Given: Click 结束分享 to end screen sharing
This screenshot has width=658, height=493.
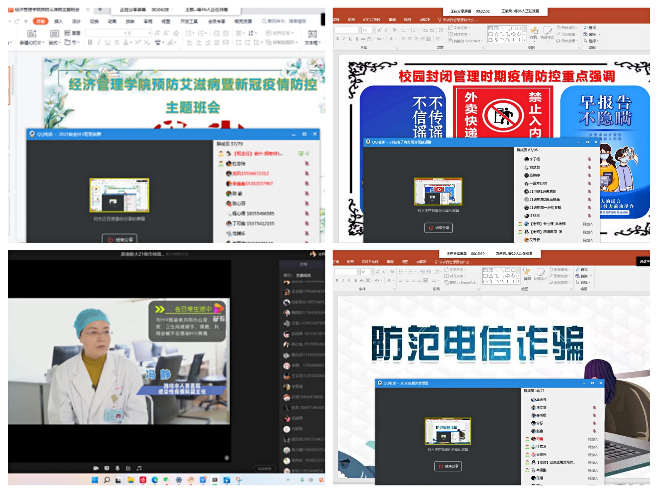Looking at the screenshot, I should pos(439,227).
